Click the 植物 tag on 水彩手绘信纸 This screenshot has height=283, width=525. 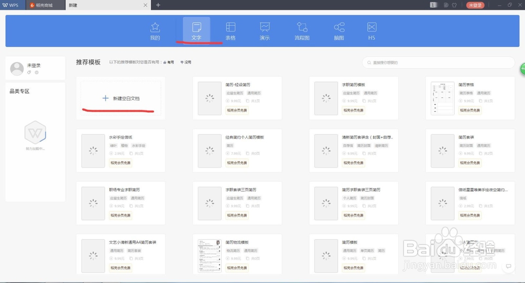pos(124,145)
